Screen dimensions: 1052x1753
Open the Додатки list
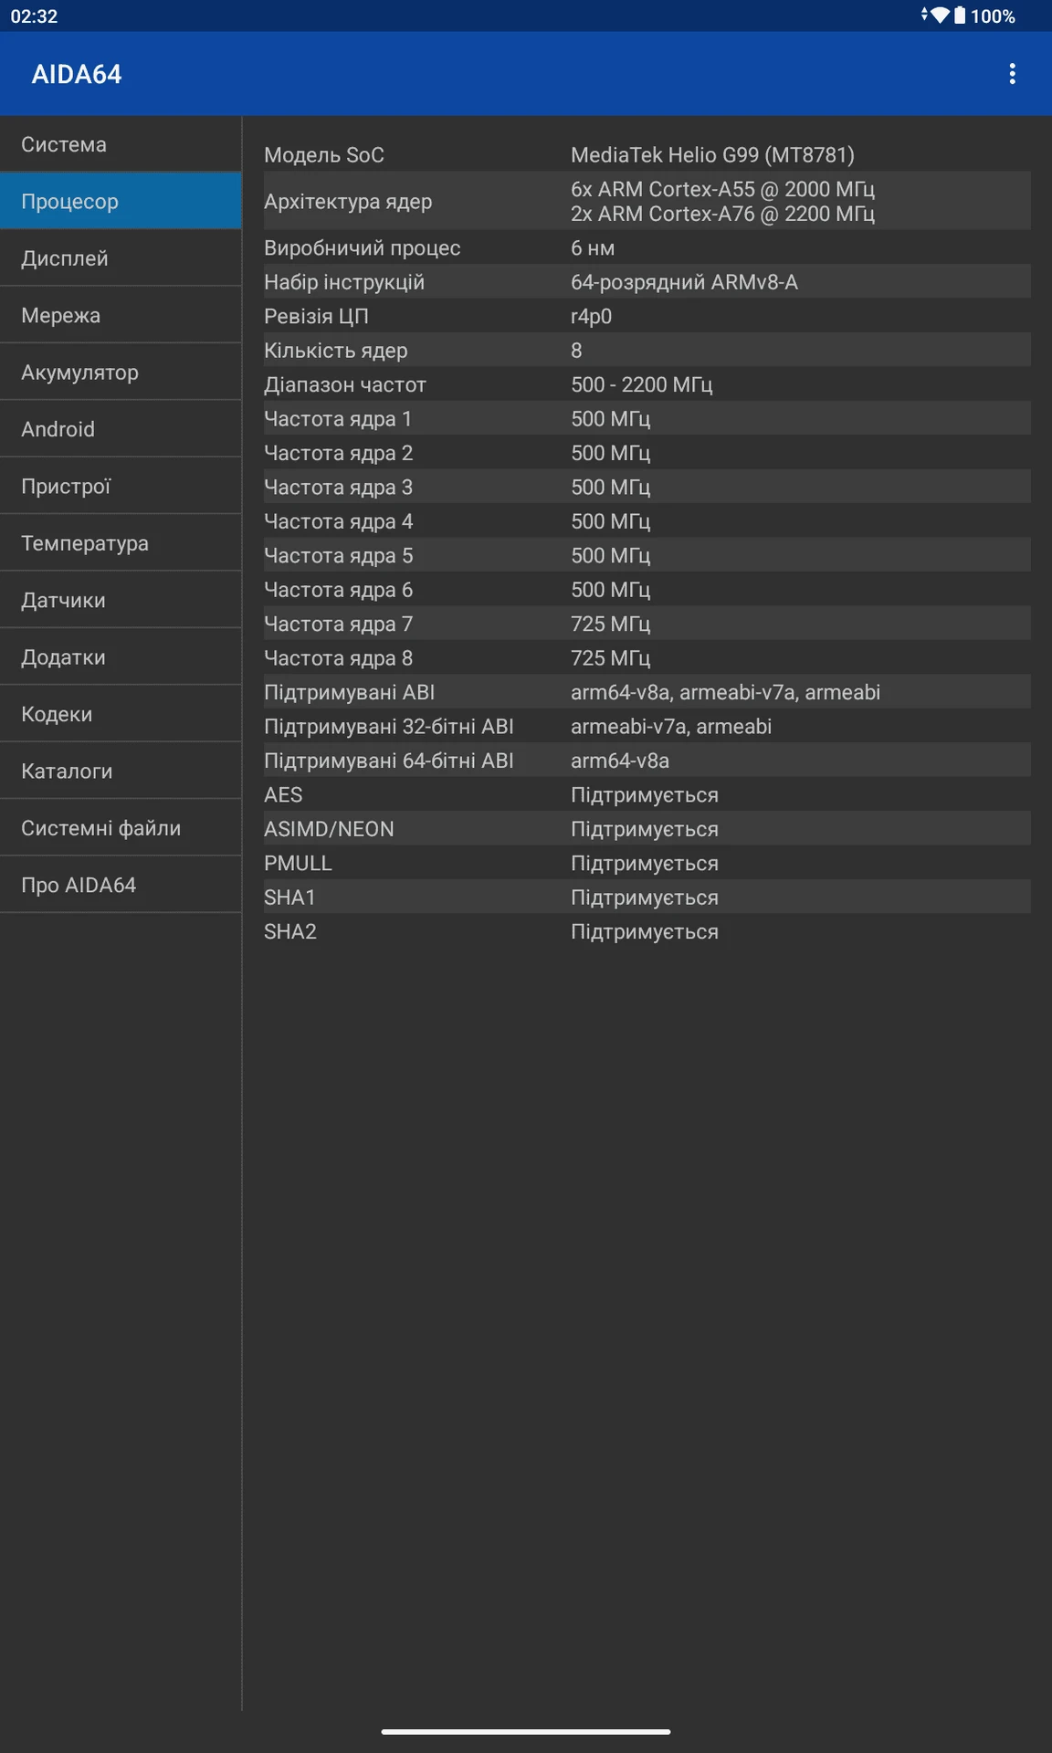121,657
